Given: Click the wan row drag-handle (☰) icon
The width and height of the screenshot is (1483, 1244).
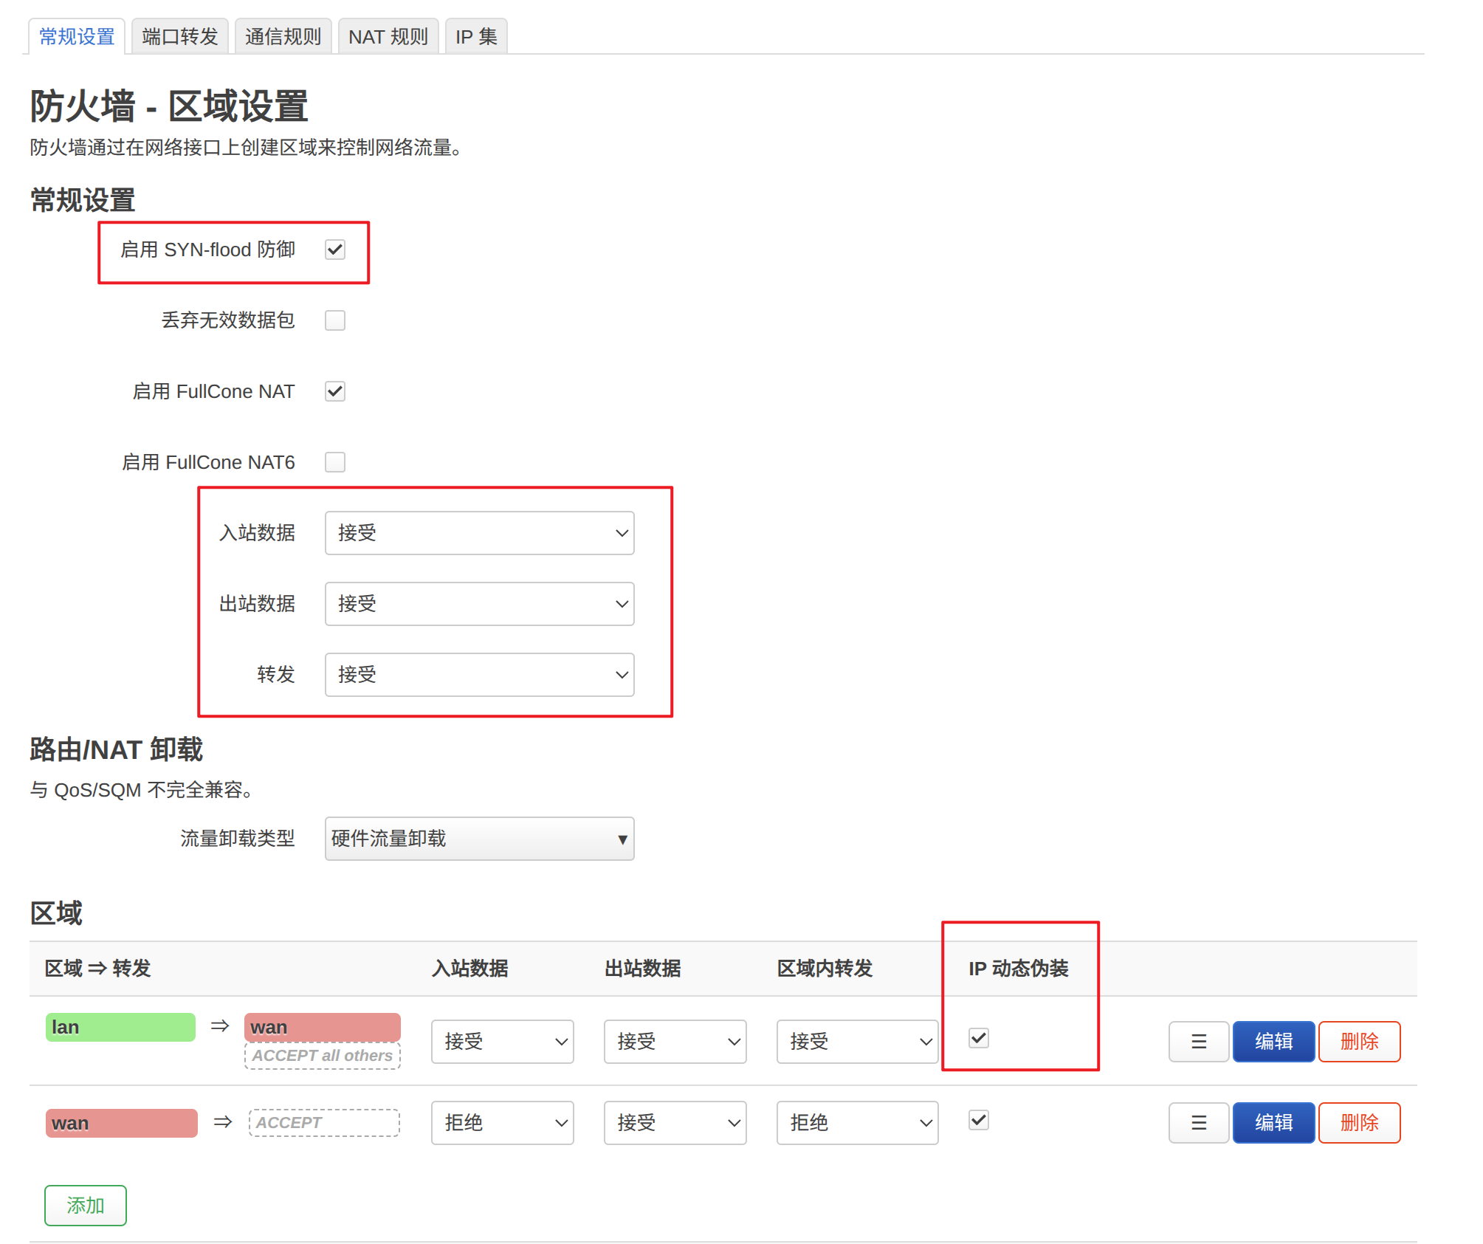Looking at the screenshot, I should [x=1198, y=1122].
